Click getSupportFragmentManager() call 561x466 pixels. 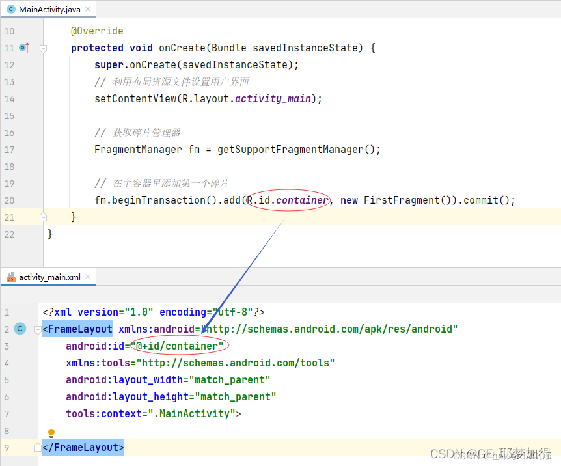tap(296, 150)
